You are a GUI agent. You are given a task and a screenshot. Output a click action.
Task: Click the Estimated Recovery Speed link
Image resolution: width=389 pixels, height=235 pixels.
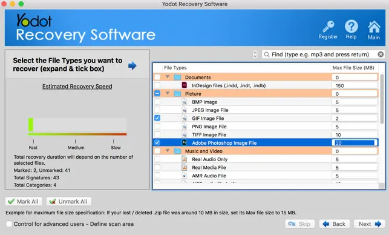[x=77, y=87]
